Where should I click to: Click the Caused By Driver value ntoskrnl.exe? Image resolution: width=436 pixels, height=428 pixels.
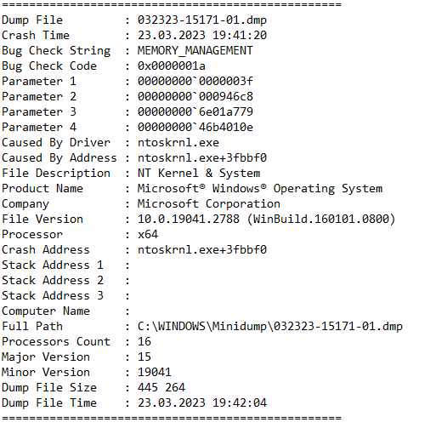178,143
